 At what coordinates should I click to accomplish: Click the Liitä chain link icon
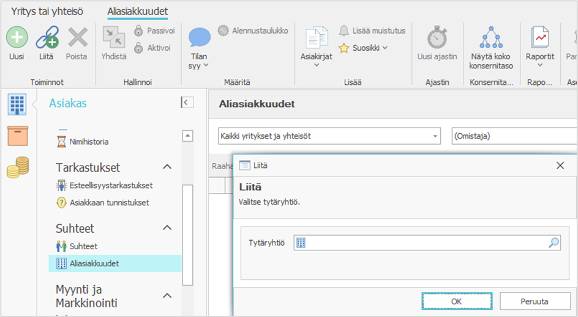(47, 38)
